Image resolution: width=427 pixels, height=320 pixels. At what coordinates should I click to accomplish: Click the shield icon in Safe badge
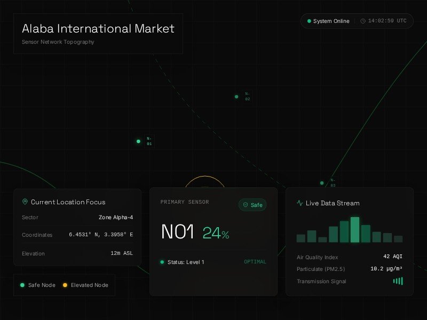[x=246, y=205]
